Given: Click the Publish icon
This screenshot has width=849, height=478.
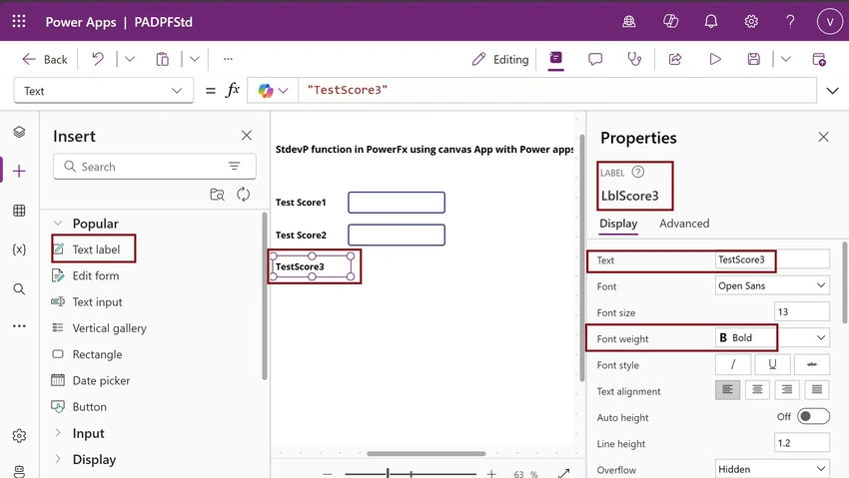Looking at the screenshot, I should pyautogui.click(x=819, y=59).
